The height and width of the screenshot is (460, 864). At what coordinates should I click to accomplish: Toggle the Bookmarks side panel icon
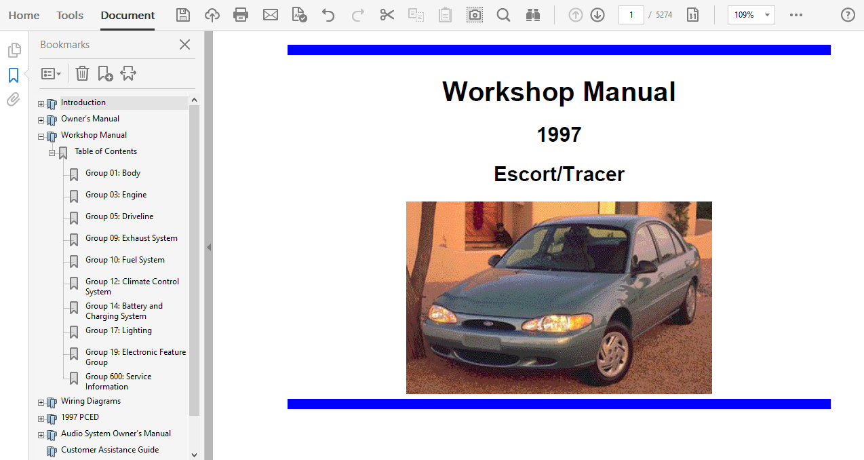click(14, 75)
